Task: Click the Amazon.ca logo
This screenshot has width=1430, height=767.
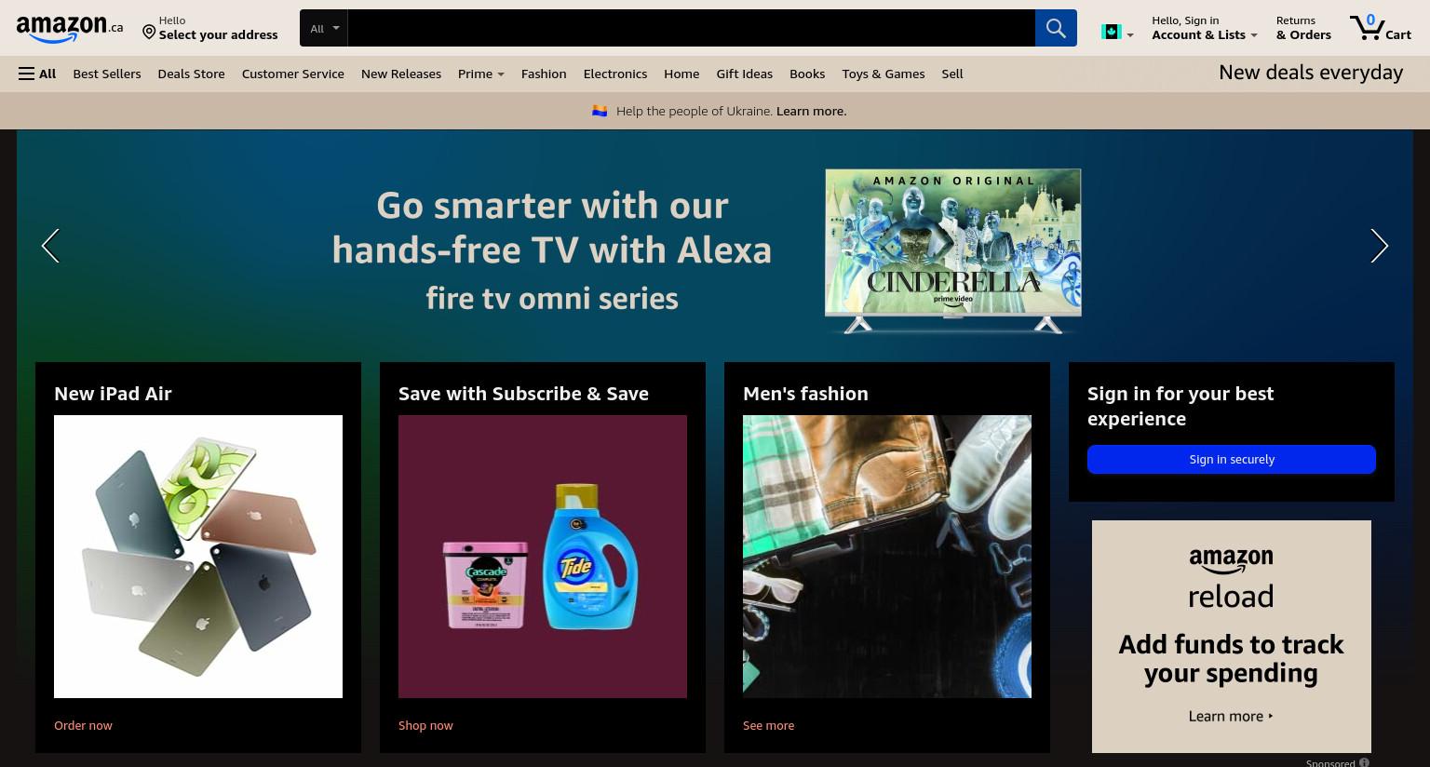Action: tap(69, 29)
